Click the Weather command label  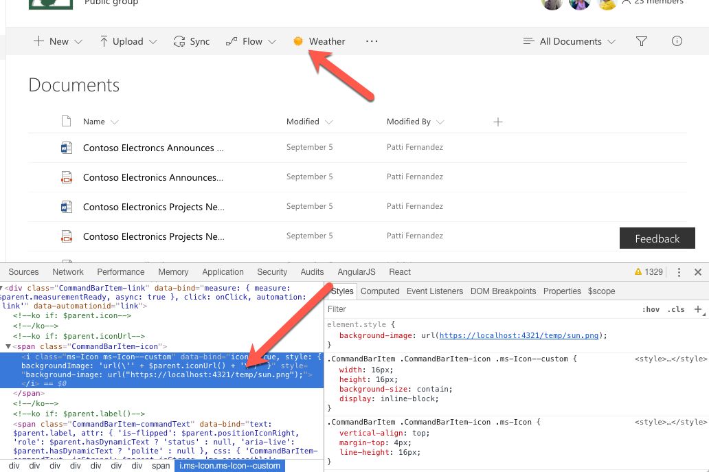pos(327,41)
